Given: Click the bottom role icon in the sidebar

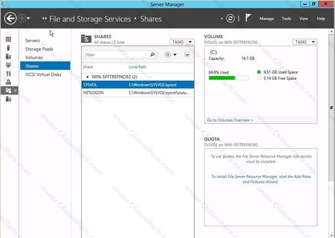Looking at the screenshot, I should coord(8,99).
